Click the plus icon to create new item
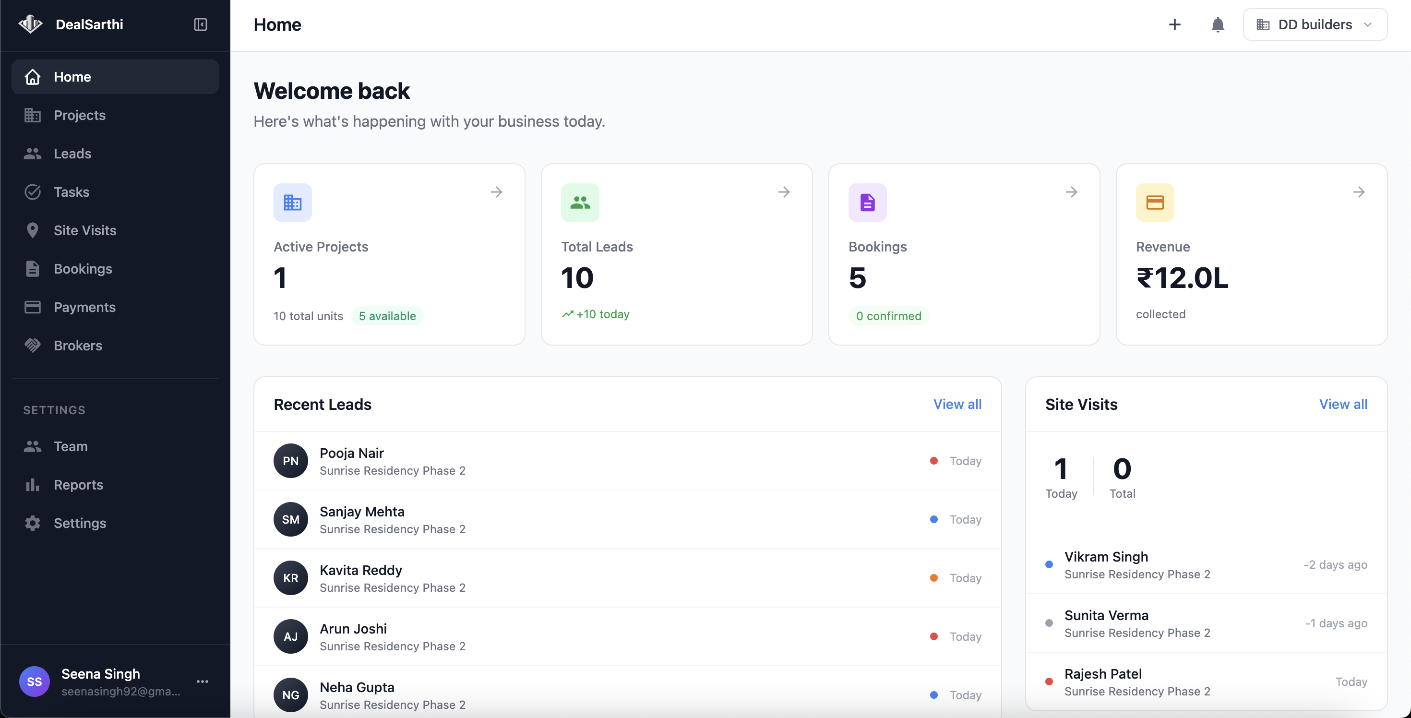This screenshot has height=718, width=1411. [x=1174, y=24]
